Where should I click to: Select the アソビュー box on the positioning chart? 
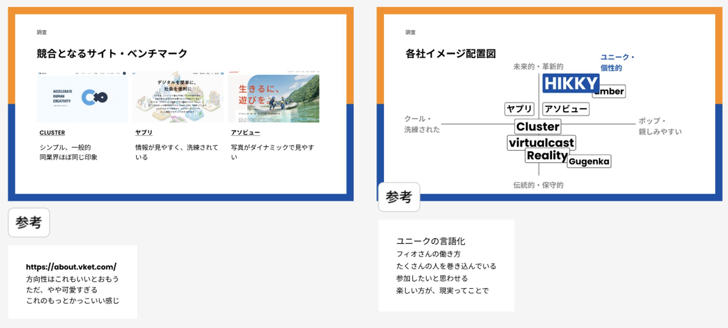click(x=566, y=109)
